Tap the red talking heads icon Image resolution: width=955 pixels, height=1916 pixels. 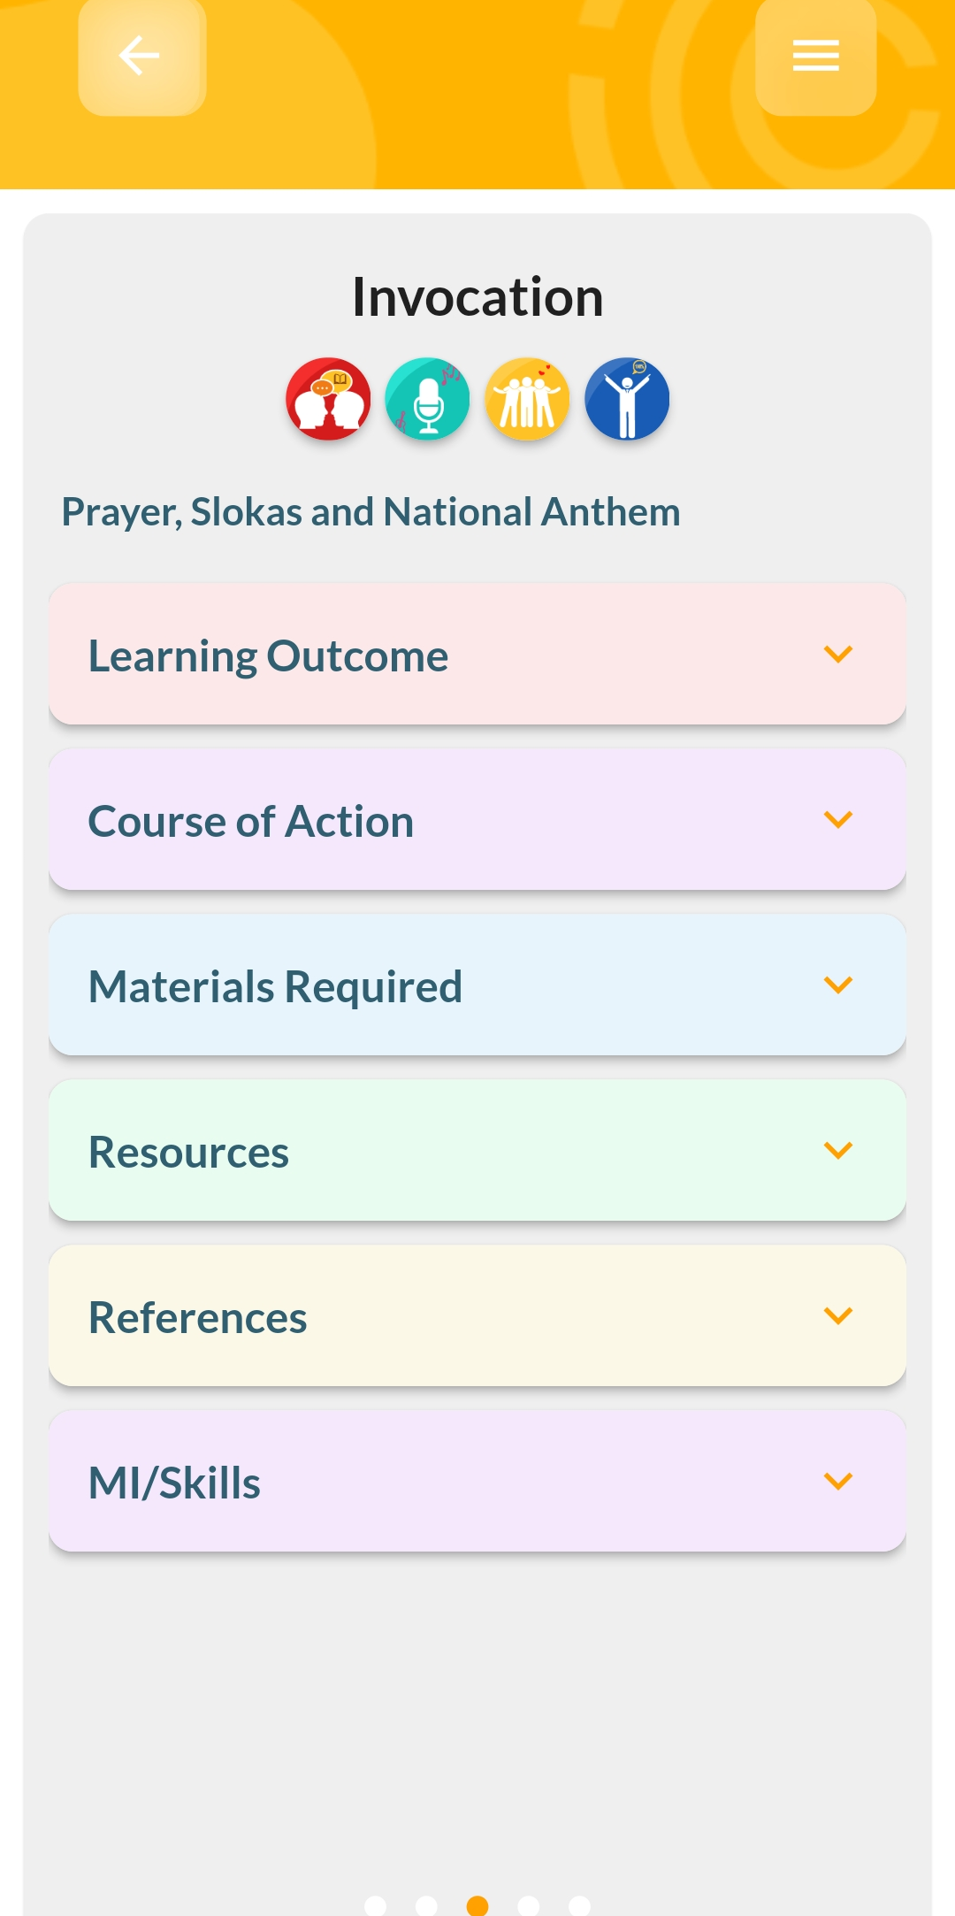coord(328,399)
